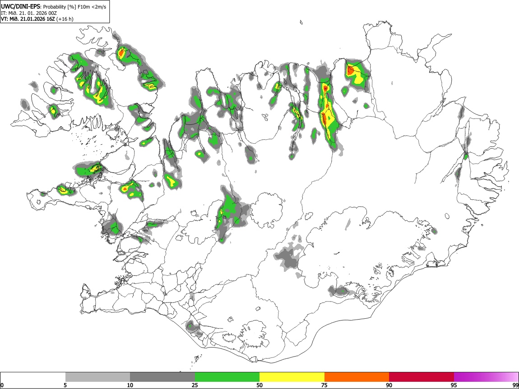Click the 'IT: Mið. 21. 01. 2026 00Z' line

[29, 13]
